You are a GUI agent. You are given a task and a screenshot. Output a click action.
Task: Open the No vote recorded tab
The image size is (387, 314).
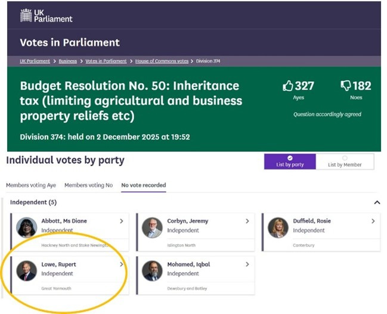[x=143, y=185]
